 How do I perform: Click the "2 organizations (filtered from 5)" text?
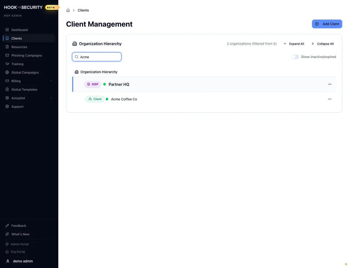[x=252, y=44]
